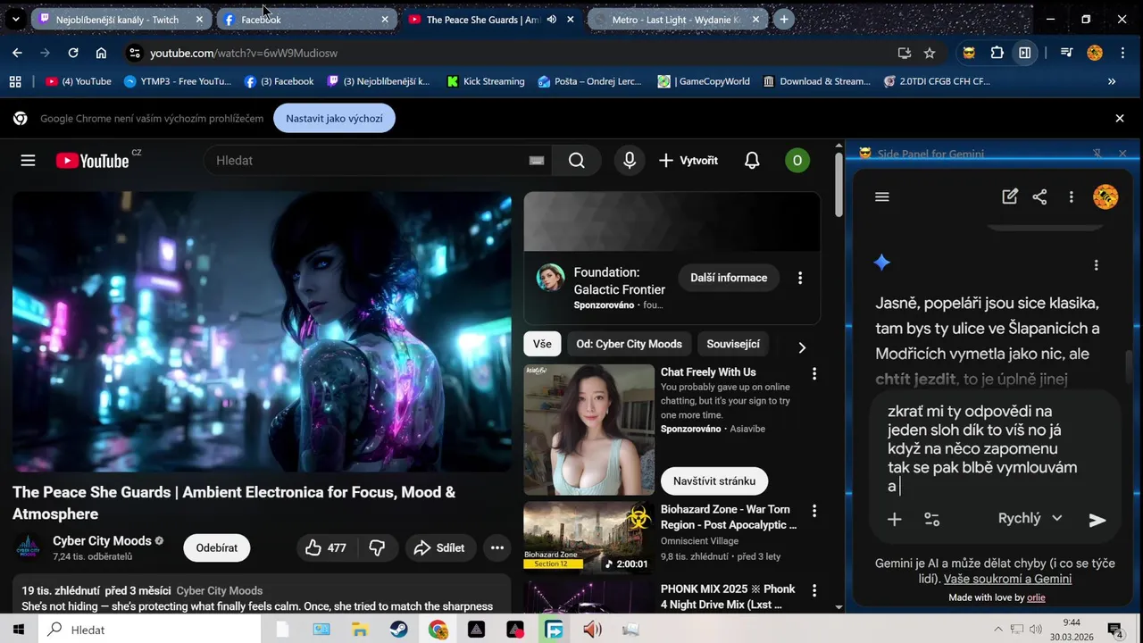Share the Gemini conversation
1143x643 pixels.
(1039, 197)
